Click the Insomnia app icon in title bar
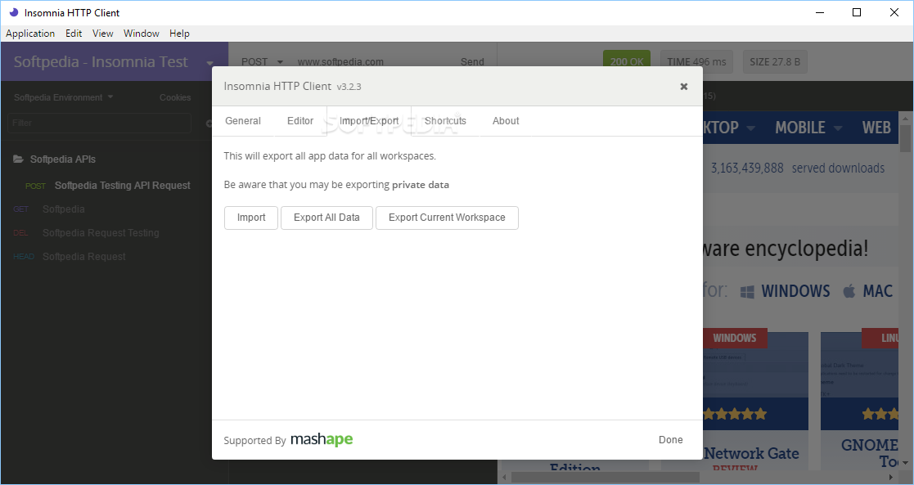The height and width of the screenshot is (485, 914). (13, 12)
